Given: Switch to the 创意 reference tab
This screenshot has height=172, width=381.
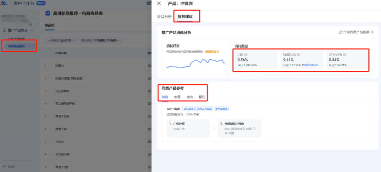Looking at the screenshot, I should click(177, 97).
